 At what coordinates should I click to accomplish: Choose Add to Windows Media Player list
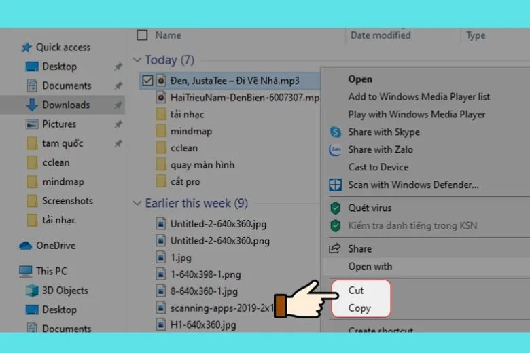419,97
